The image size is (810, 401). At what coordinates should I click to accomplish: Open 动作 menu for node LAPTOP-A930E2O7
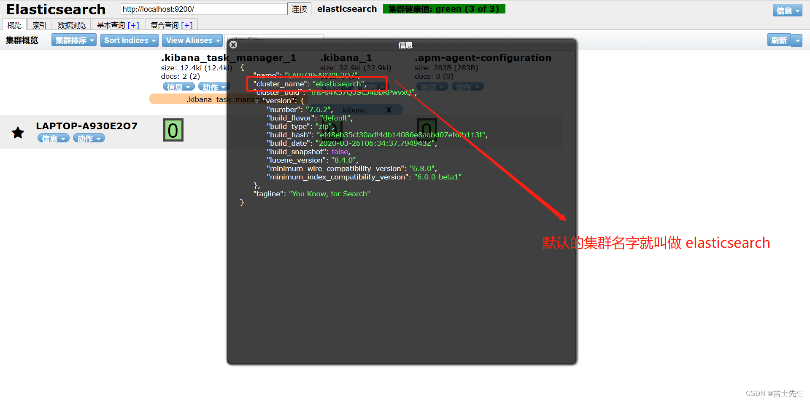[x=89, y=138]
